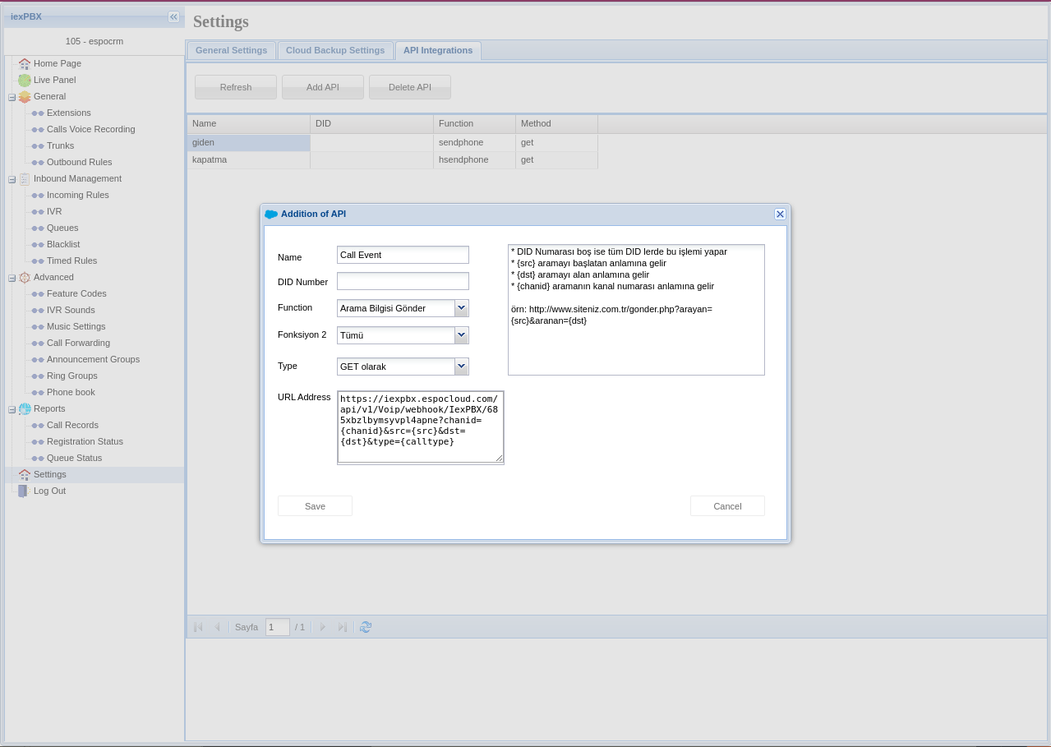Click the refresh icon in pagination bar
The width and height of the screenshot is (1051, 747).
[x=365, y=626]
